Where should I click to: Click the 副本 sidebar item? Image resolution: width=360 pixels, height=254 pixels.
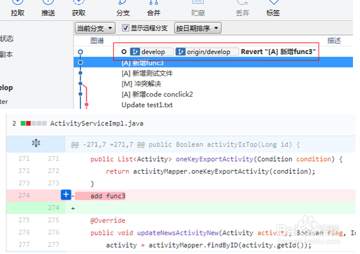pyautogui.click(x=6, y=54)
